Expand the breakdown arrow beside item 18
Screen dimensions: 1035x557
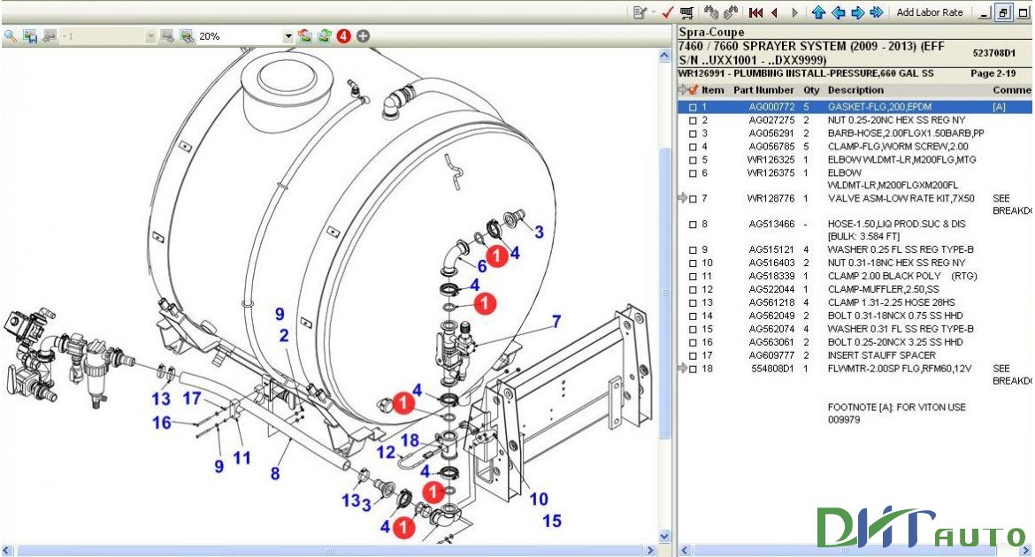point(681,369)
